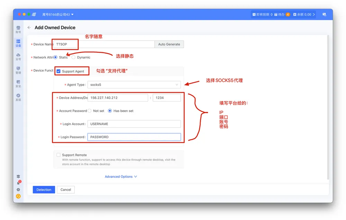Select the Dynamic network radio button
Screen dimensions: 346x220
tap(73, 57)
